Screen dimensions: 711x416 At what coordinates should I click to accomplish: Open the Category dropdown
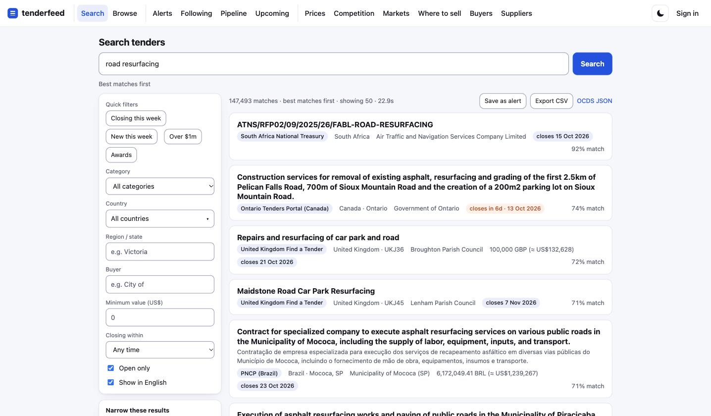[160, 186]
